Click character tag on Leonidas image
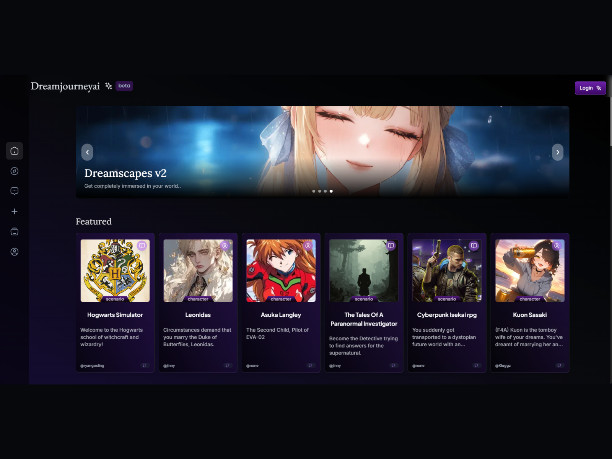This screenshot has height=459, width=612. pyautogui.click(x=198, y=299)
